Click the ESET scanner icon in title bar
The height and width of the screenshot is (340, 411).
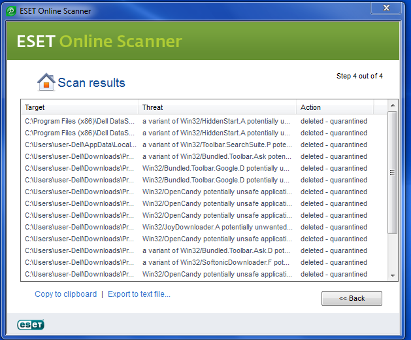coord(11,11)
